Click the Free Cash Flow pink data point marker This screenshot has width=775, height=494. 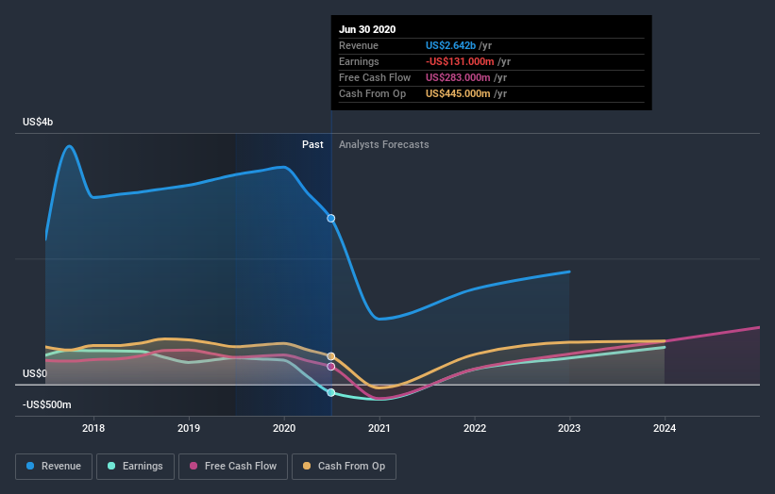331,367
